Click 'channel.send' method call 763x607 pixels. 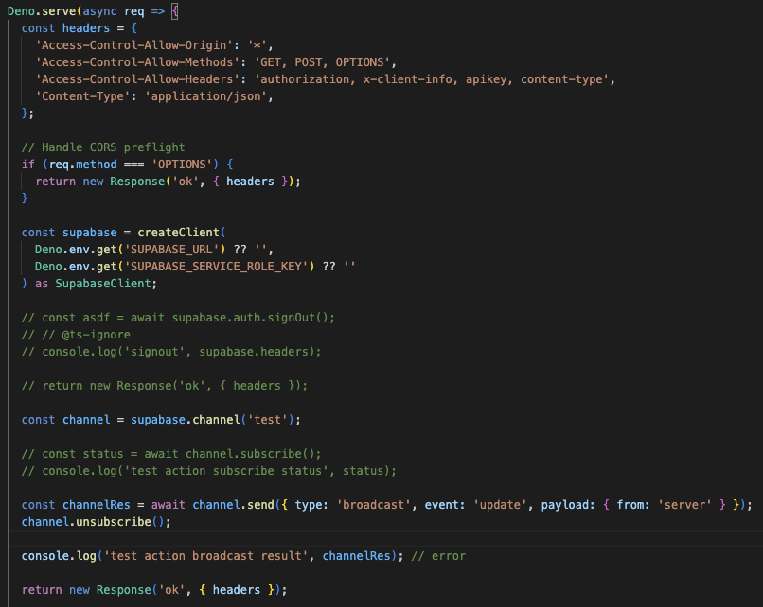[x=233, y=505]
